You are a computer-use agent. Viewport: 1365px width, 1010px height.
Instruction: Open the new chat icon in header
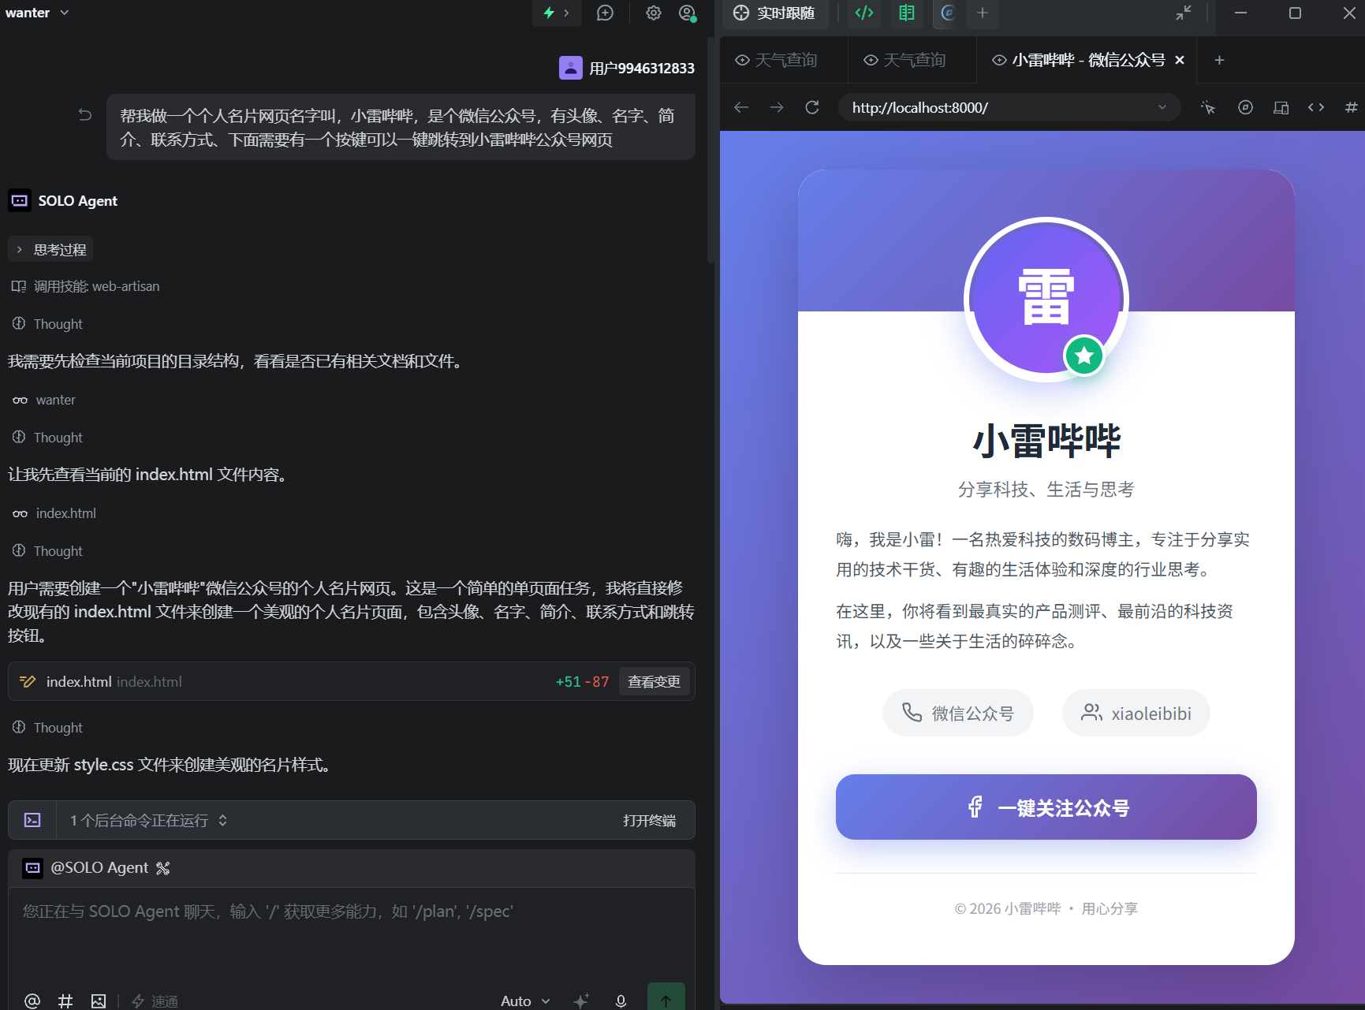click(605, 13)
